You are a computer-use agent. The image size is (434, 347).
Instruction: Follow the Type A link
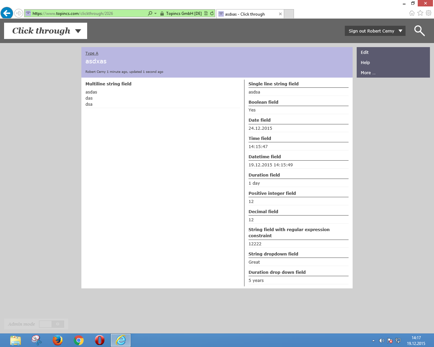pyautogui.click(x=92, y=53)
